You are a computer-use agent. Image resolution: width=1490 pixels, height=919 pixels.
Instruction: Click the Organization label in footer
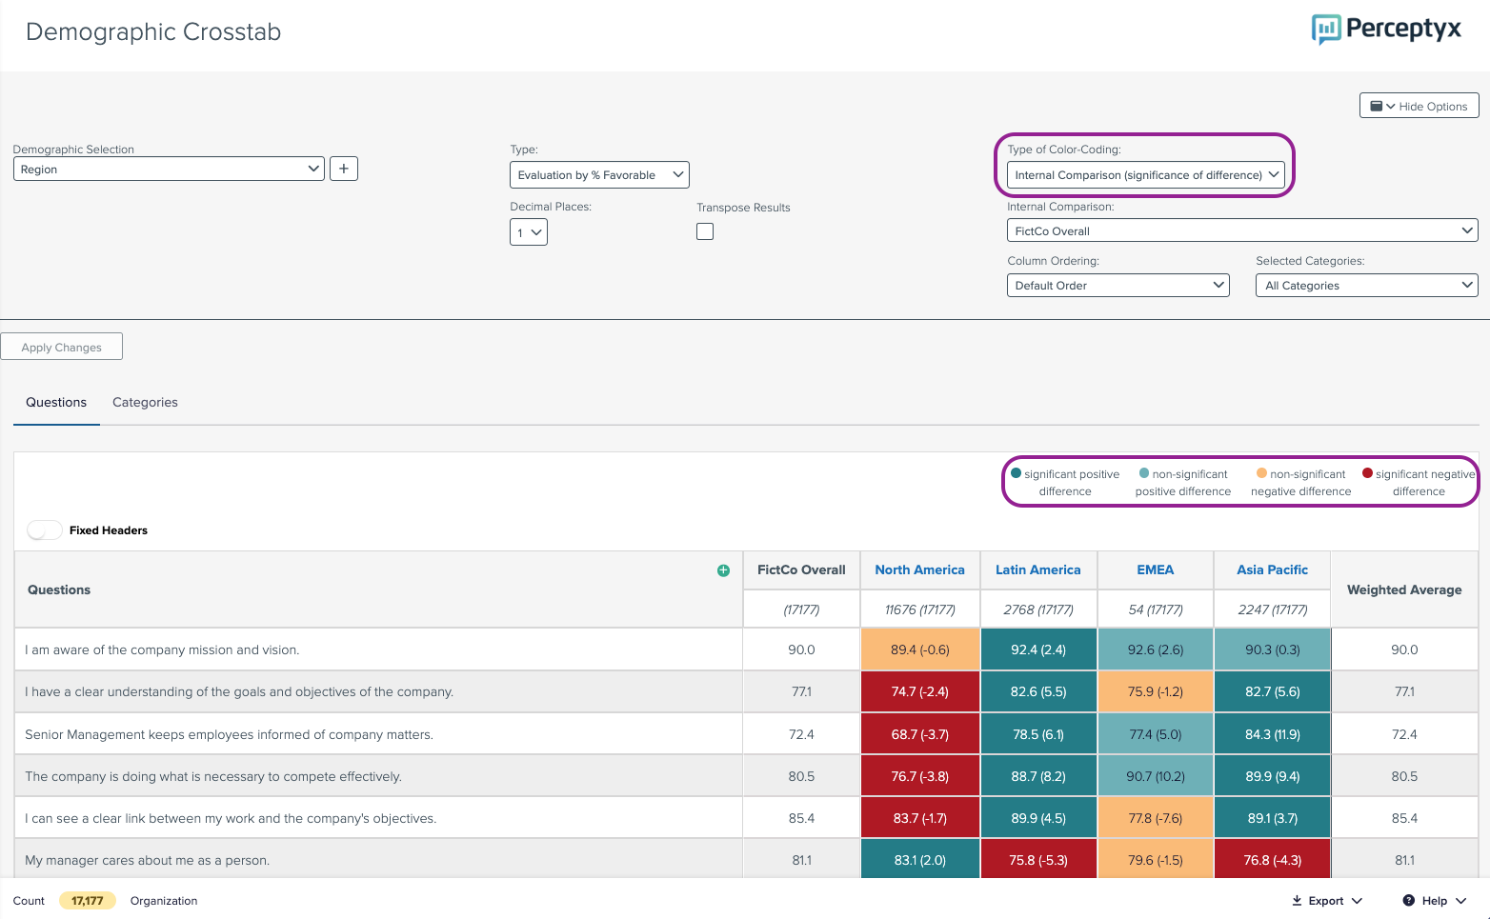click(164, 900)
